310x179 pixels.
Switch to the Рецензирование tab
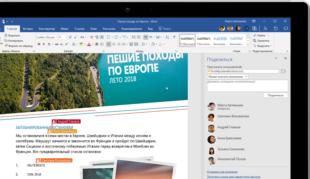point(132,29)
